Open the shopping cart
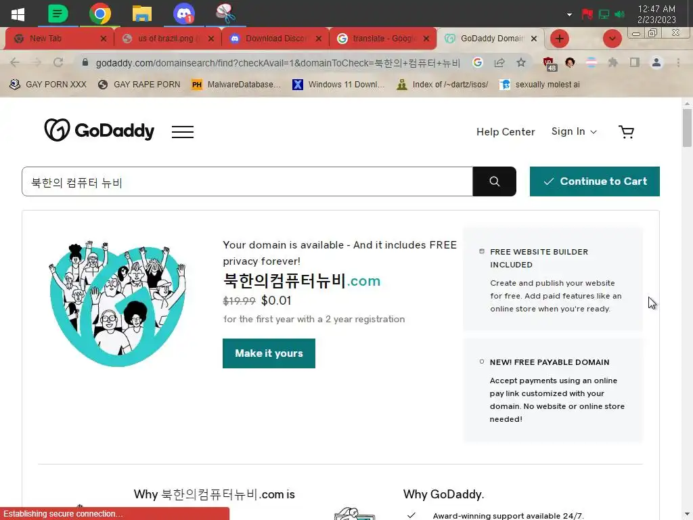Viewport: 693px width, 520px height. 626,132
